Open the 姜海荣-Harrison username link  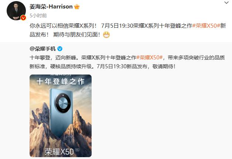[51, 7]
